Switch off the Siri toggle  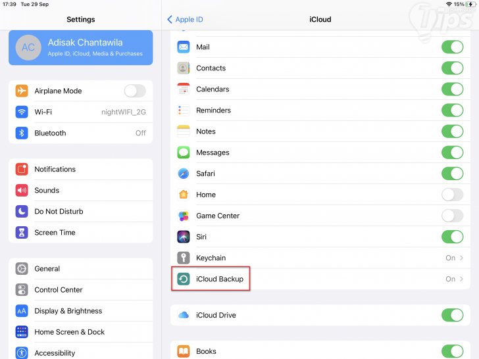pyautogui.click(x=452, y=237)
